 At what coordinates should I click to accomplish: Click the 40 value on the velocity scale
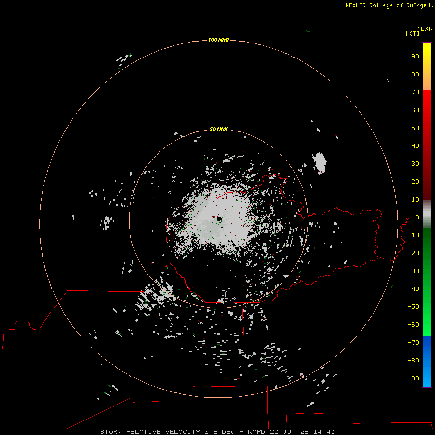(415, 145)
